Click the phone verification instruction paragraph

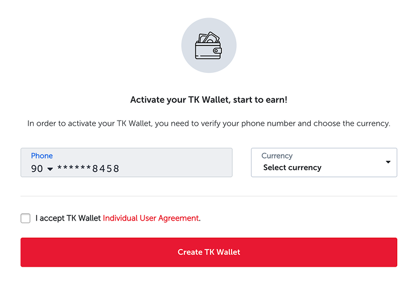[x=208, y=123]
